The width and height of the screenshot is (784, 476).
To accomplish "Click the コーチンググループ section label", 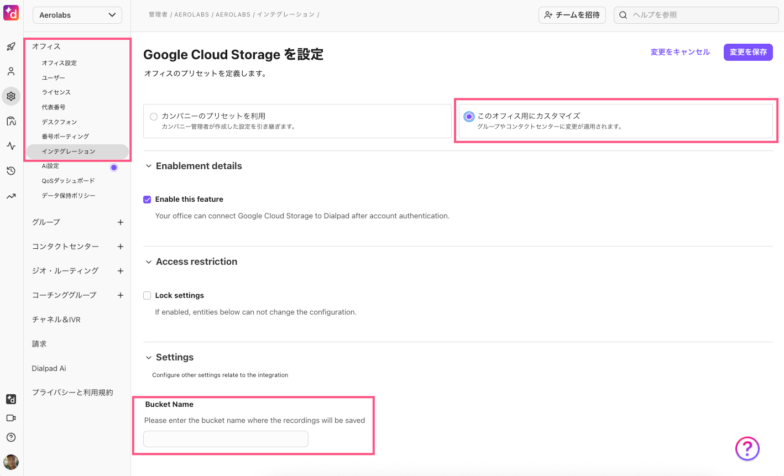I will tap(64, 295).
